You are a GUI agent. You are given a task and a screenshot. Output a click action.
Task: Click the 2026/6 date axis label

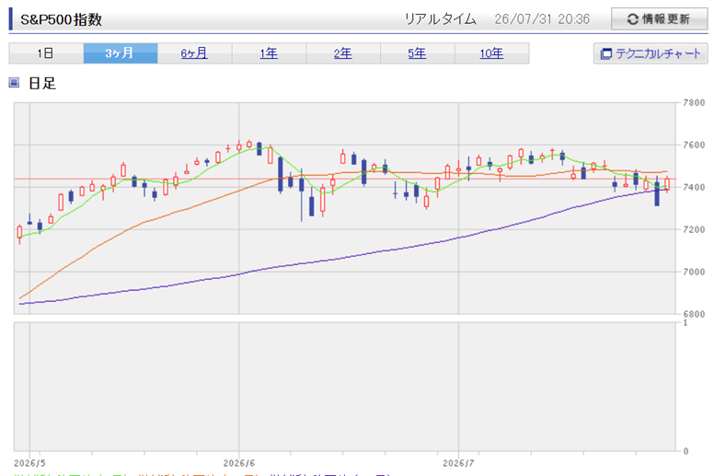[x=239, y=463]
